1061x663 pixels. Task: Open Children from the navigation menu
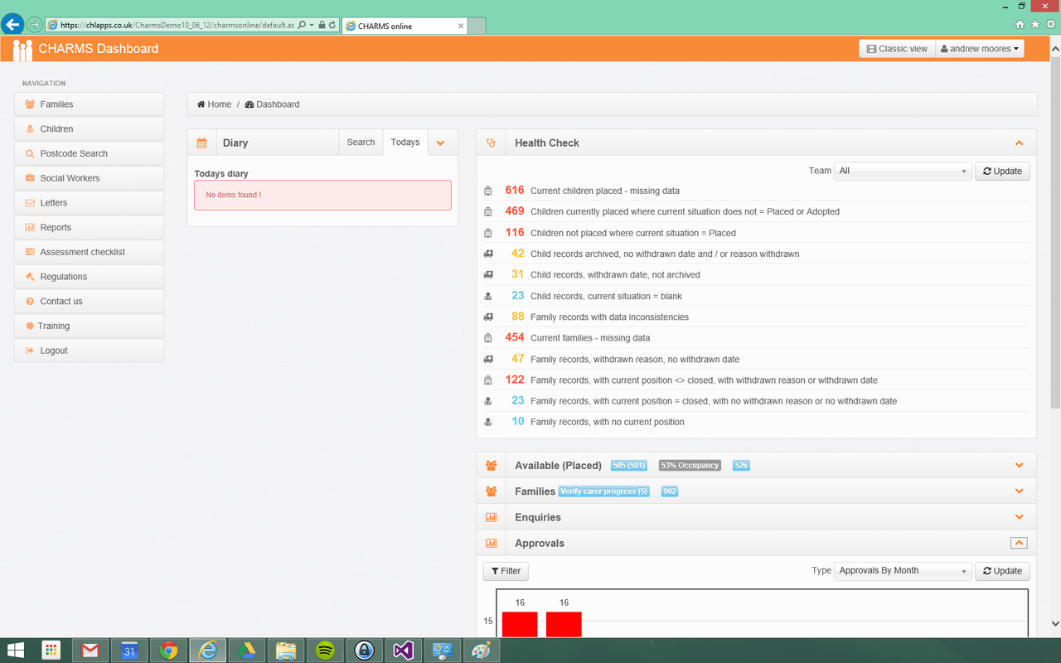point(89,129)
